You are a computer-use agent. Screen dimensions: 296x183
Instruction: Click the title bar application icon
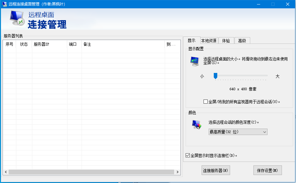pos(4,4)
